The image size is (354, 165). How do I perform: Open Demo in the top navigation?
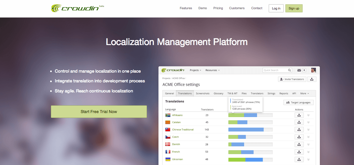click(203, 8)
